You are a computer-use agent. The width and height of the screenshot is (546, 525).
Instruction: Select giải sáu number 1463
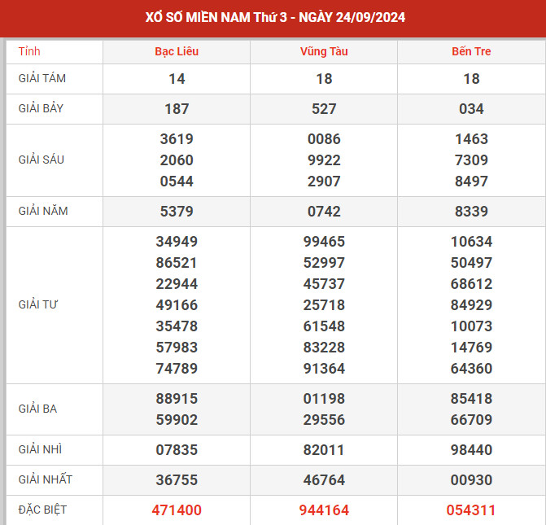471,139
